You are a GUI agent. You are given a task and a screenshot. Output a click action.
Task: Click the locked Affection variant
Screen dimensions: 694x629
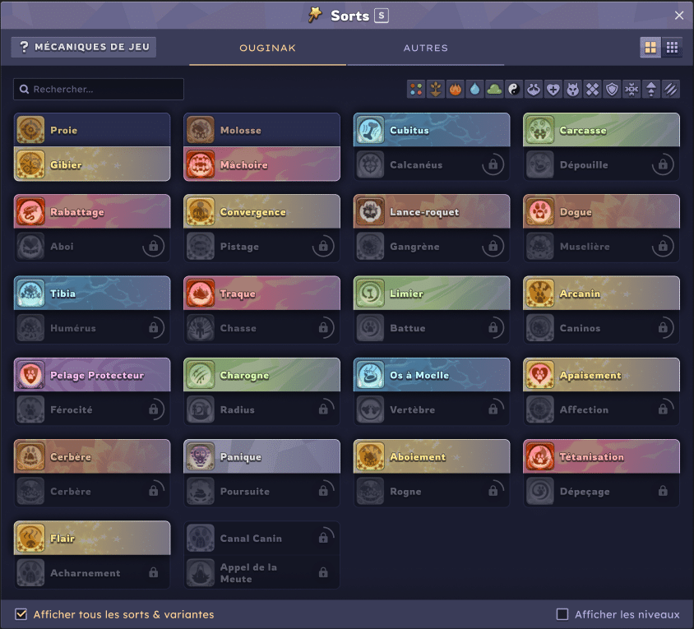coord(602,409)
